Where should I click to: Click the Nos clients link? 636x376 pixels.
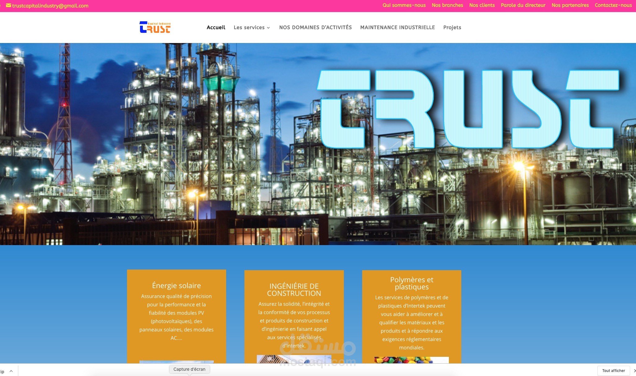click(x=482, y=5)
